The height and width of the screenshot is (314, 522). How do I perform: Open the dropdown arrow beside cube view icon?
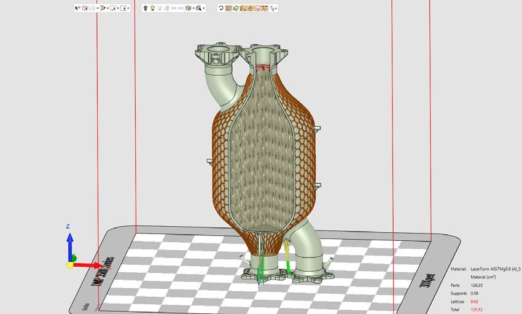point(193,8)
